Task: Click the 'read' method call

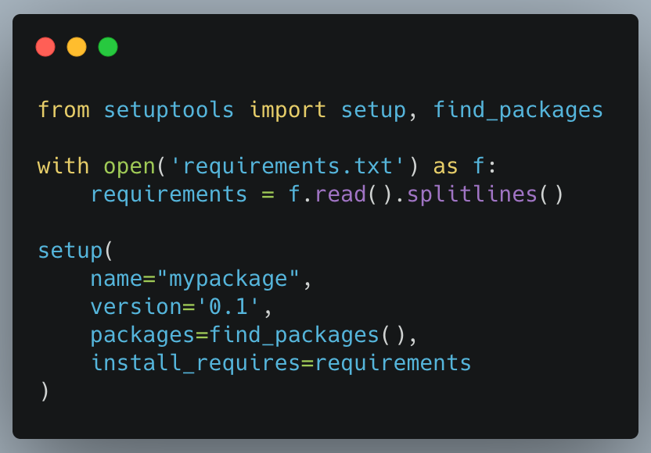Action: click(x=340, y=194)
